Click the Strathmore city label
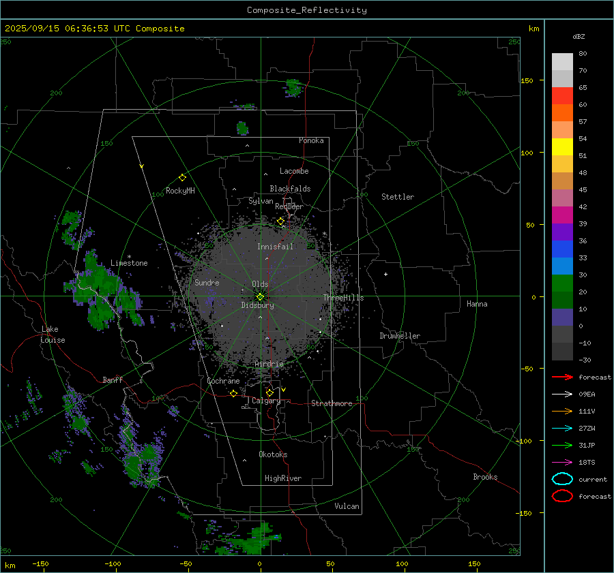Viewport: 614px width, 573px height. 332,403
